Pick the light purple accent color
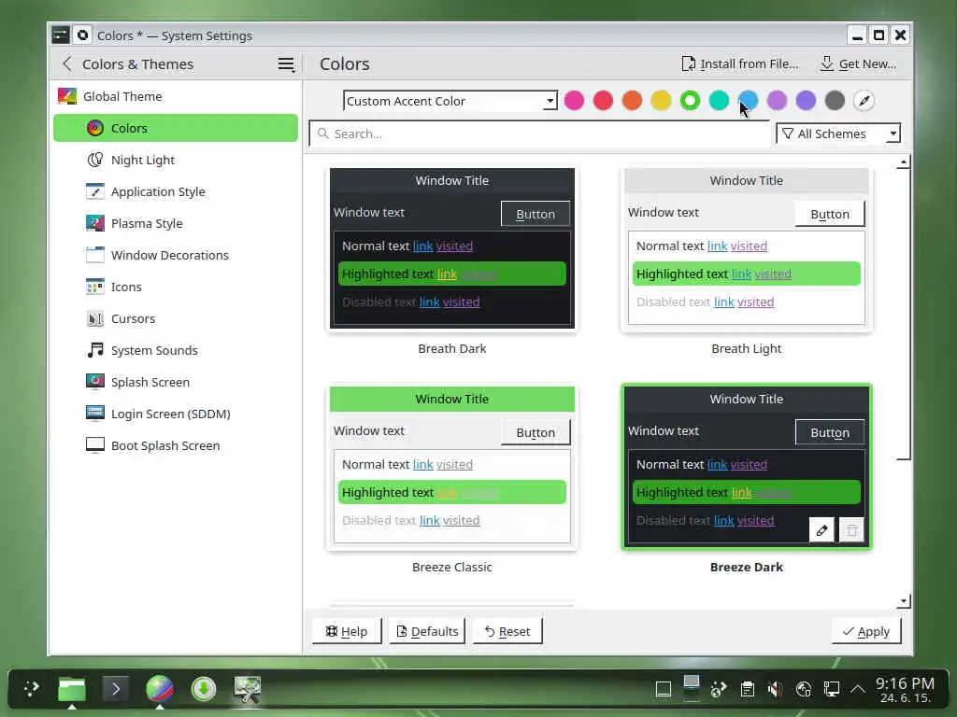 click(x=777, y=101)
